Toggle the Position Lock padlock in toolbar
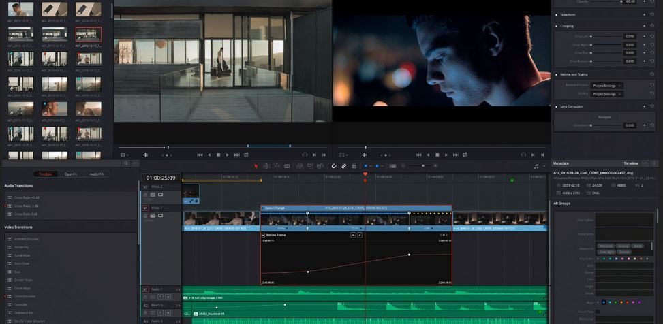663x324 pixels. pos(354,166)
